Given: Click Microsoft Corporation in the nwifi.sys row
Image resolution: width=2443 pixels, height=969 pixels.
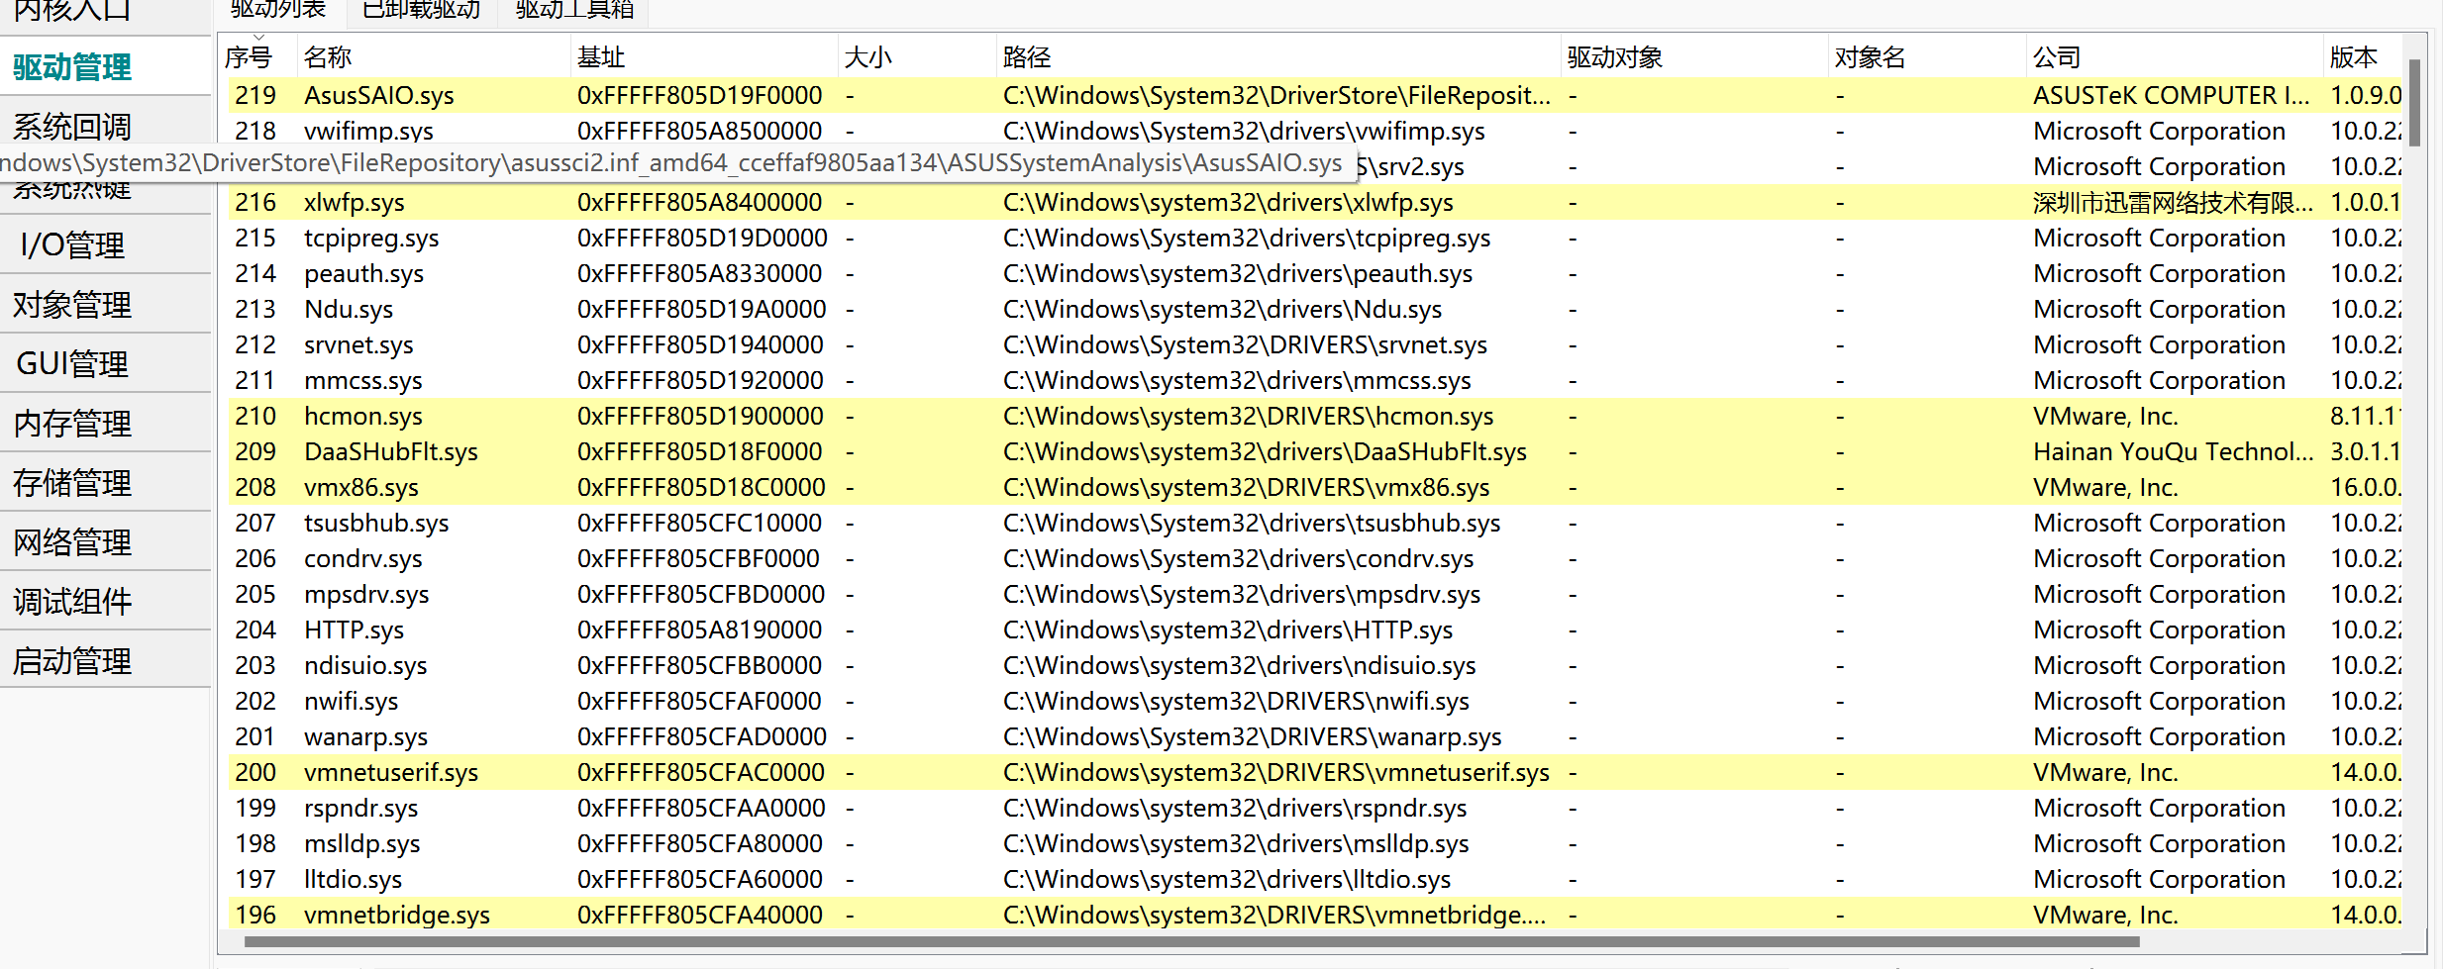Looking at the screenshot, I should 2160,701.
